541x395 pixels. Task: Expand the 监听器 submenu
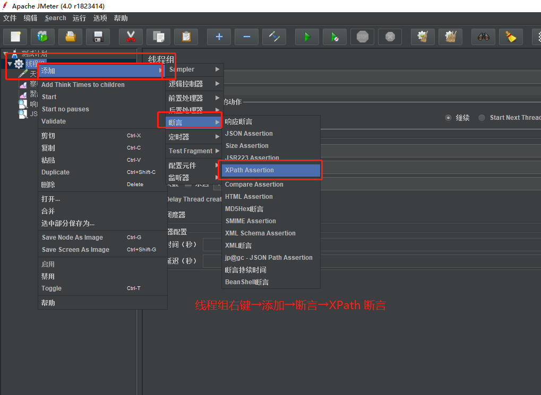click(194, 178)
